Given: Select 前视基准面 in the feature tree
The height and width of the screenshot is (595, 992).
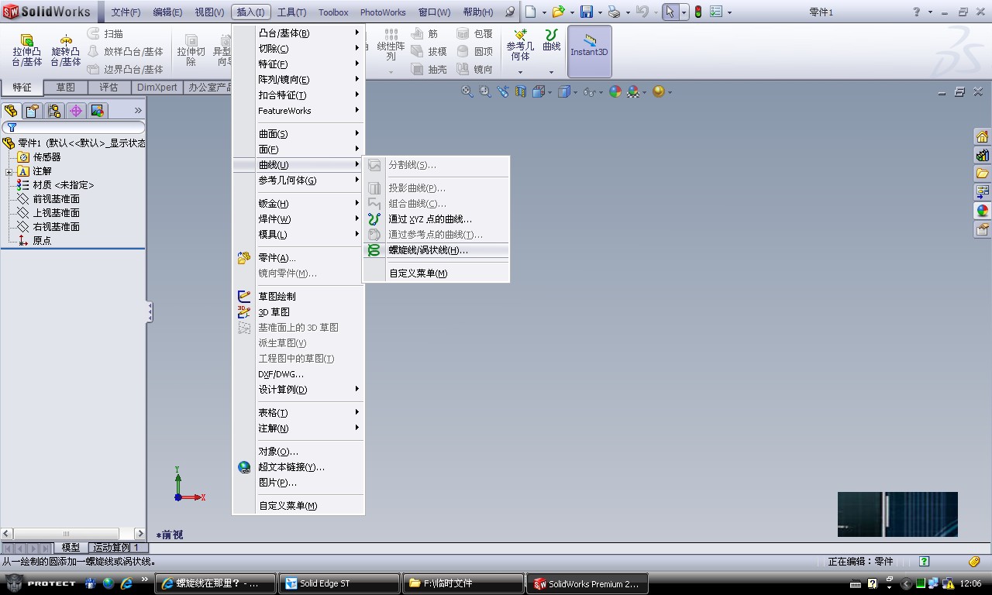Looking at the screenshot, I should coord(56,199).
